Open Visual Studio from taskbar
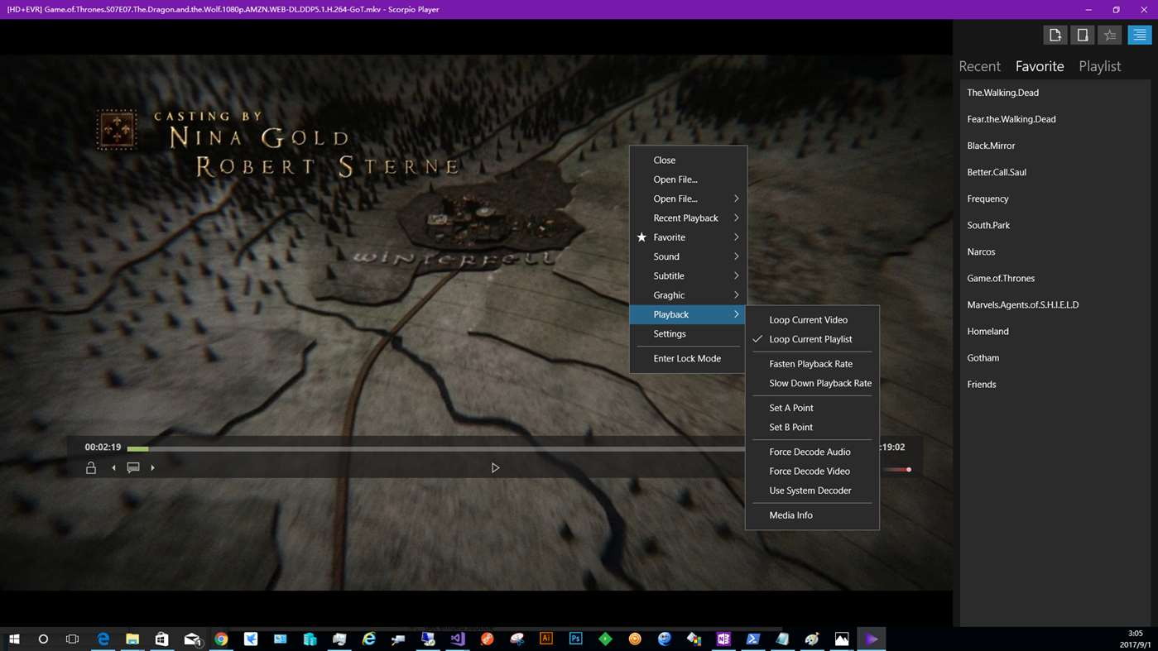The height and width of the screenshot is (651, 1158). (x=458, y=639)
